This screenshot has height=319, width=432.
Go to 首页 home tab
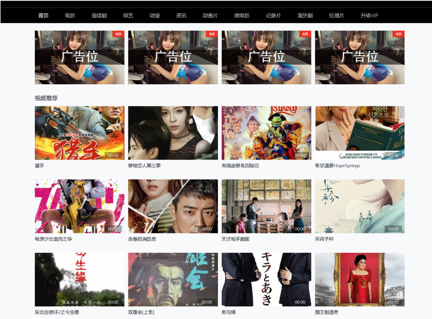tap(43, 16)
